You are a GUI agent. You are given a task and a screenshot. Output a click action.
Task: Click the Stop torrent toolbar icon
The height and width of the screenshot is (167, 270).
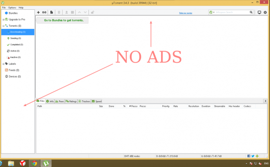(72, 12)
